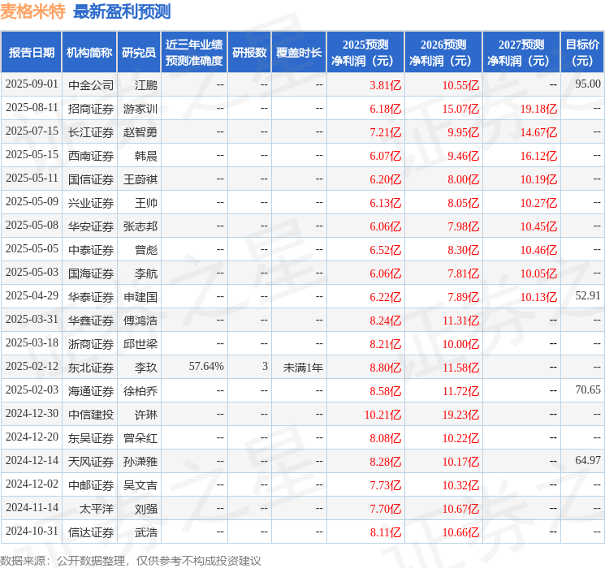Click the 报告日期 column header

coord(31,53)
